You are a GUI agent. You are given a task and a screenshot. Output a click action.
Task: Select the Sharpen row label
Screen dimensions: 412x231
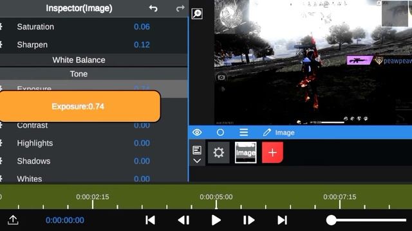(x=32, y=45)
